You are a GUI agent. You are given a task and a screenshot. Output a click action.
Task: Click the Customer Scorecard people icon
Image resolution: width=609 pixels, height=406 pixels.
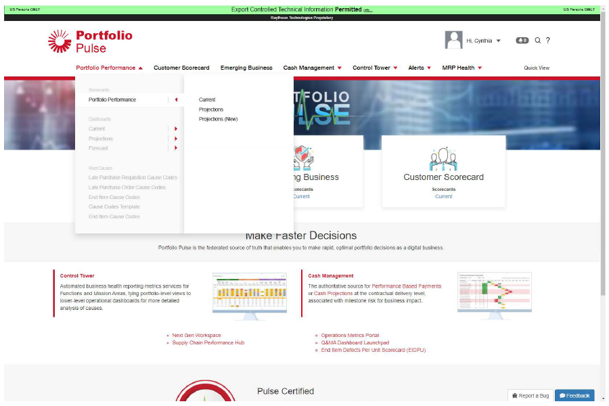tap(443, 159)
